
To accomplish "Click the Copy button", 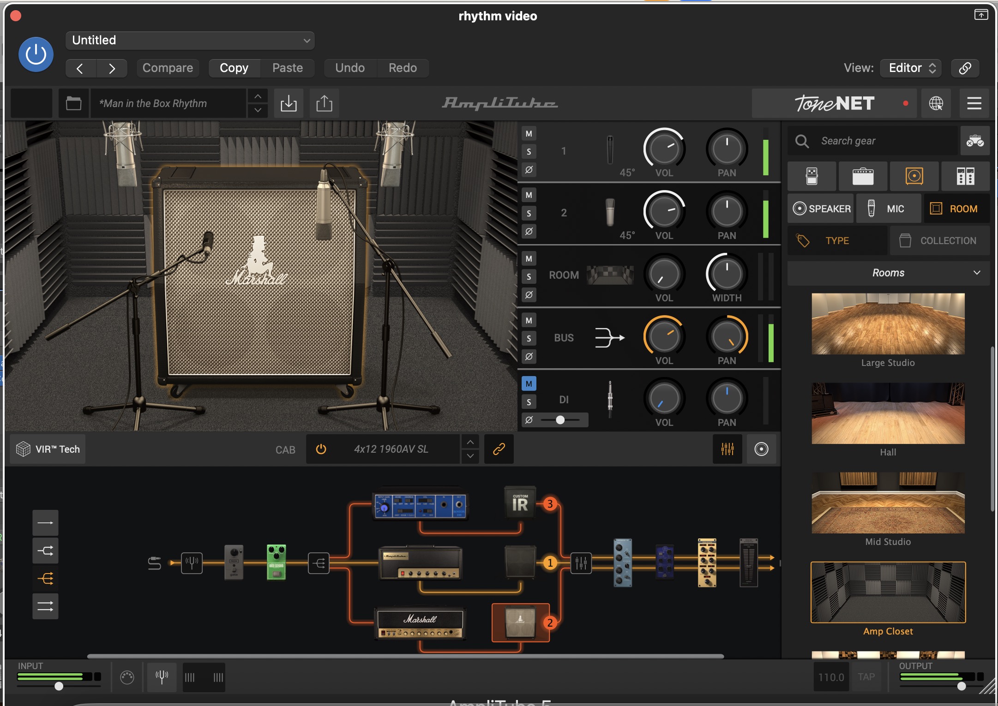I will click(234, 68).
